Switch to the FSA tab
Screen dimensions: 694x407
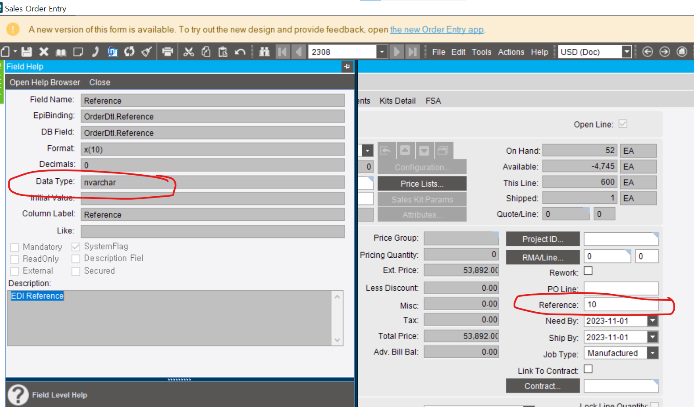point(433,101)
